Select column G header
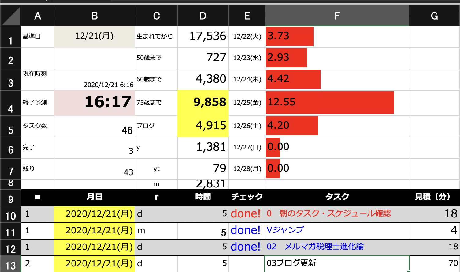This screenshot has width=460, height=272. [x=434, y=16]
